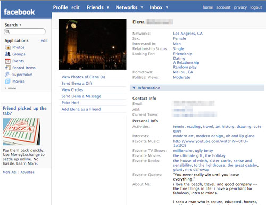Click the Movies application icon
The image size is (266, 205).
[x=7, y=81]
